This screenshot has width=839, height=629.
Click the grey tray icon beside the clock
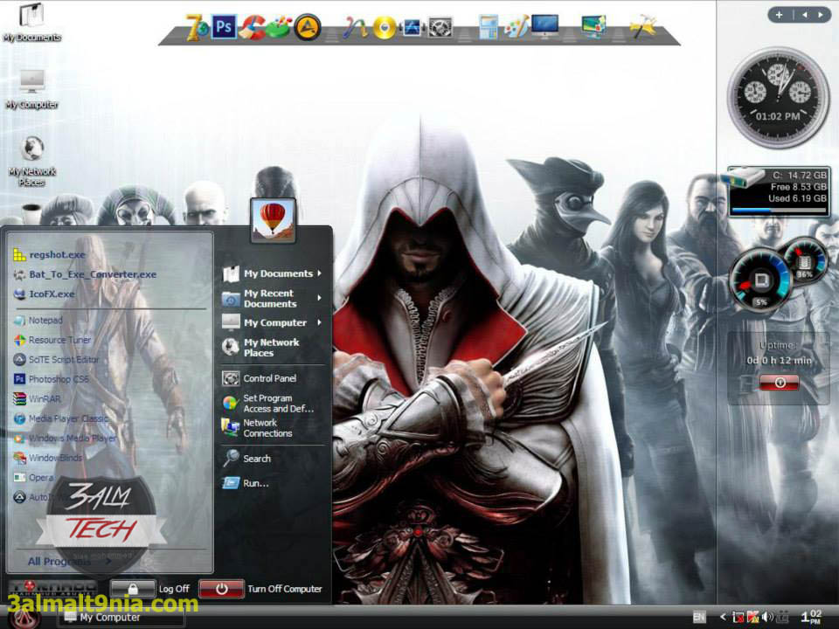783,617
